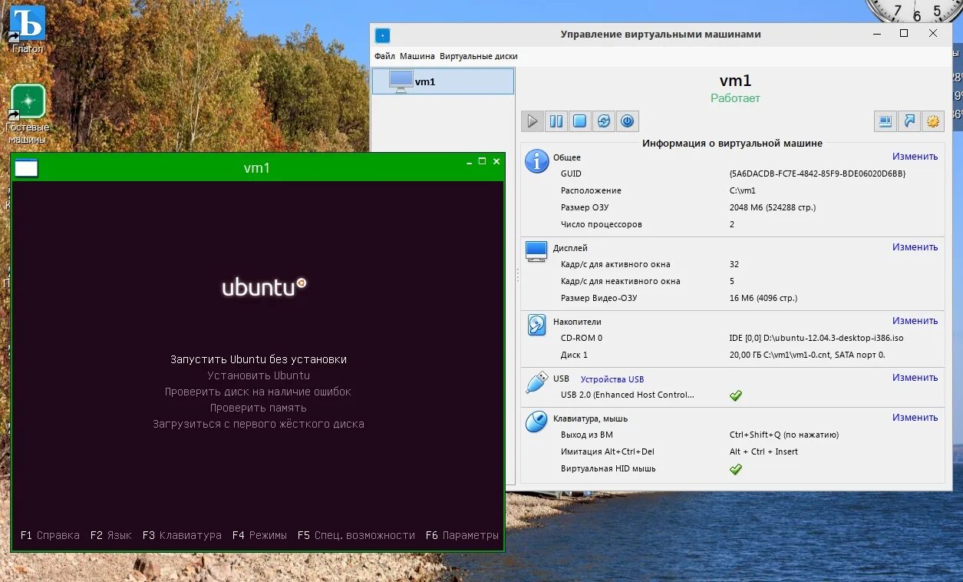Power off vm1 via the power icon
This screenshot has height=582, width=963.
(x=628, y=121)
